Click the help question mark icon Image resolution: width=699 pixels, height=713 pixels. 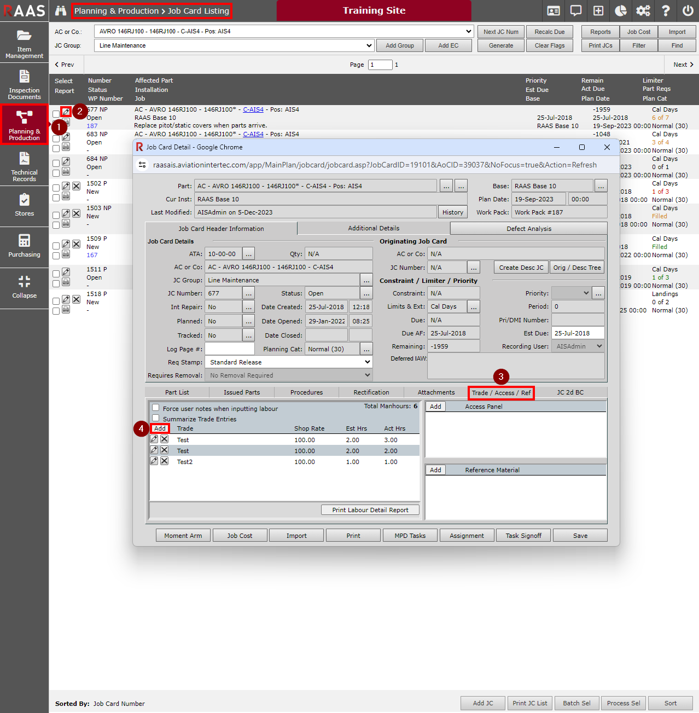coord(666,11)
